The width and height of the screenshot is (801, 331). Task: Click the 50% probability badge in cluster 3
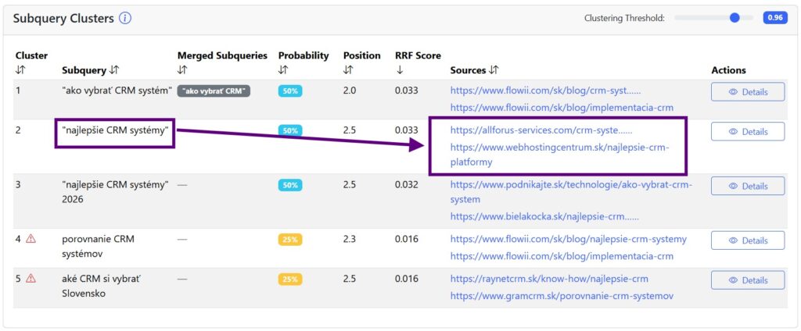tap(290, 185)
